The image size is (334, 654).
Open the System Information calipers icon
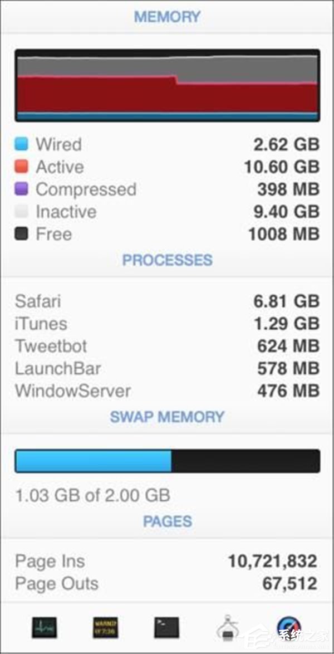pos(227,628)
